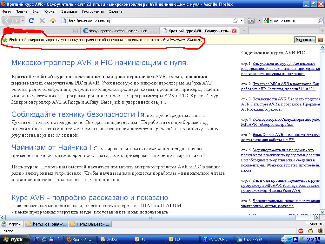Image resolution: width=325 pixels, height=244 pixels.
Task: Switch to Форум программистов и сисадминов tab
Action: point(120,31)
